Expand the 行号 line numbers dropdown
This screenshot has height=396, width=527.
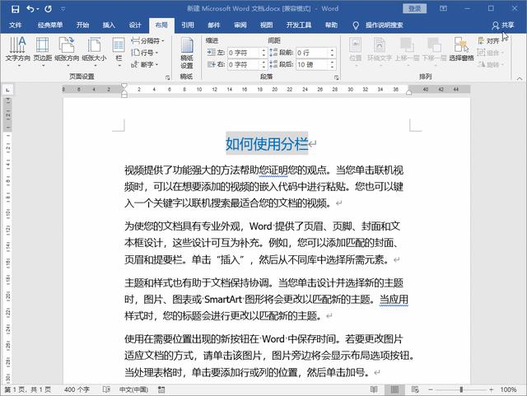[x=145, y=53]
